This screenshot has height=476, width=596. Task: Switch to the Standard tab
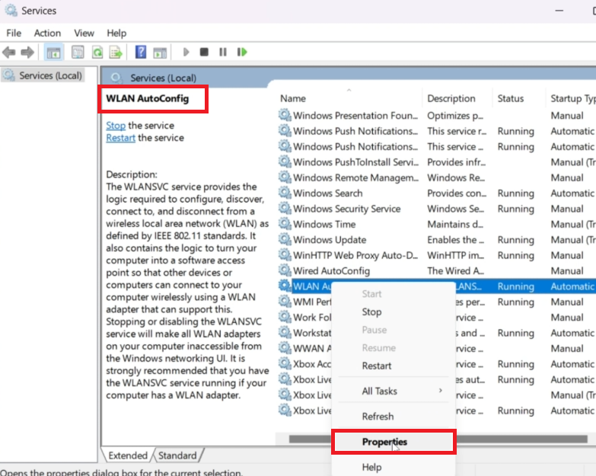(177, 455)
